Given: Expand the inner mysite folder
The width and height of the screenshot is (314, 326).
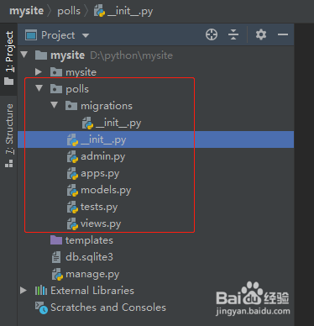Looking at the screenshot, I should [x=39, y=72].
